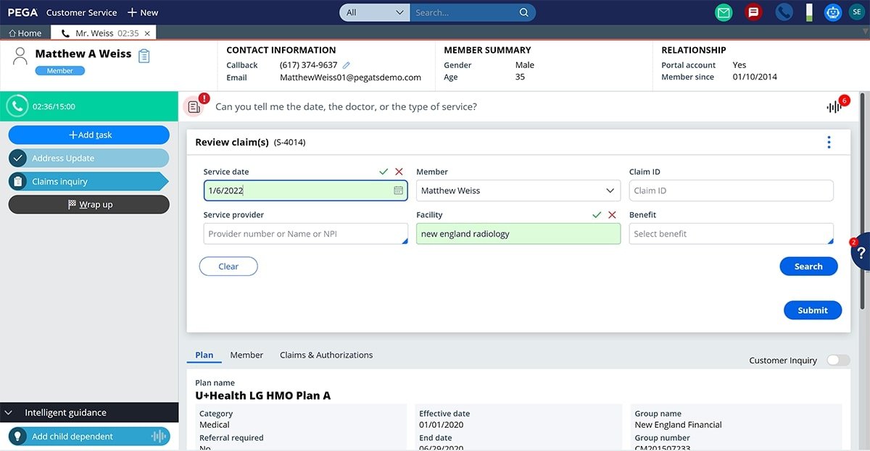Open the search scope dropdown labeled All
This screenshot has width=870, height=451.
tap(374, 12)
